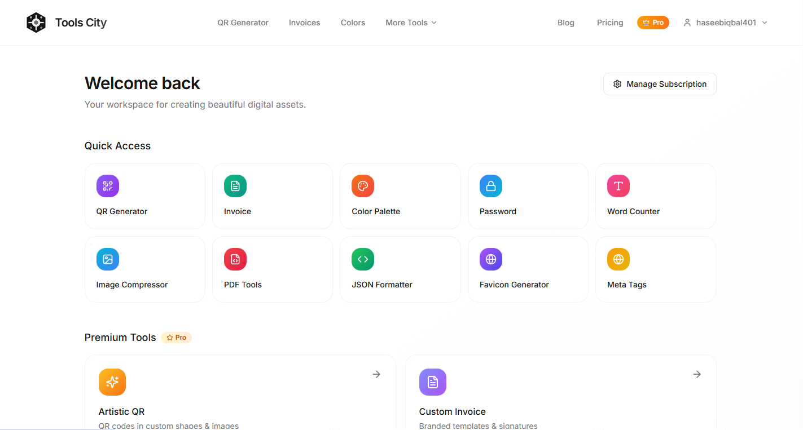This screenshot has width=803, height=430.
Task: Click the orange Pro badge
Action: [x=653, y=23]
